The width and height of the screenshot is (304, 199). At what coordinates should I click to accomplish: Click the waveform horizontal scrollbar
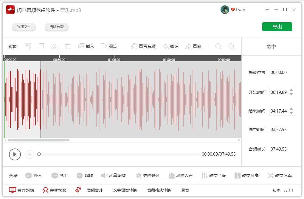click(x=38, y=140)
